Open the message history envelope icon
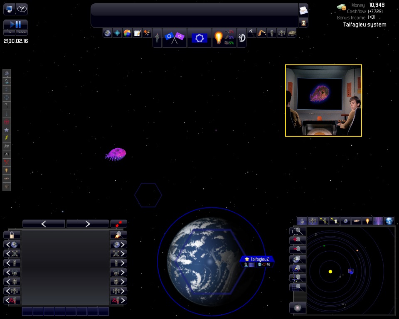399x319 pixels. pos(303,10)
